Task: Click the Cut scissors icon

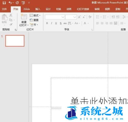Action: point(11,15)
